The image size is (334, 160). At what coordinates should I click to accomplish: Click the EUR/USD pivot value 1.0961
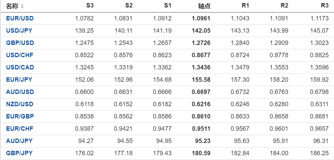click(x=201, y=18)
